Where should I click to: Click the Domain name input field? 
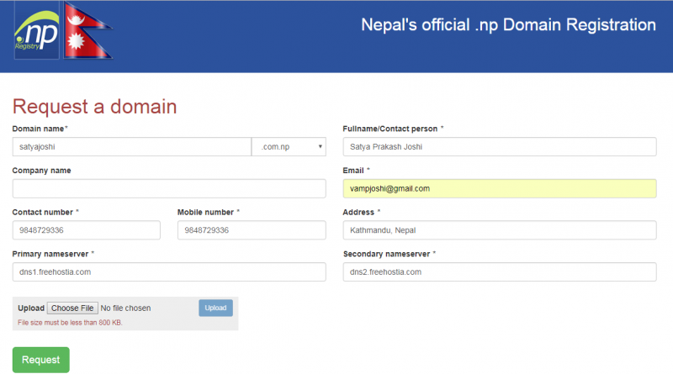point(132,147)
